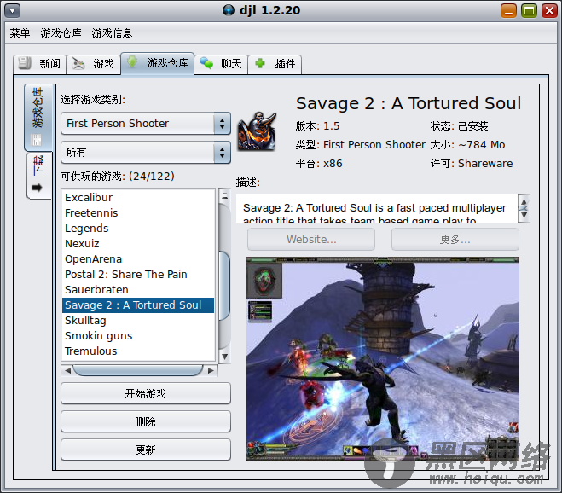Viewport: 562px width, 493px height.
Task: Click the horizontal scrollbar right arrow
Action: pos(211,371)
